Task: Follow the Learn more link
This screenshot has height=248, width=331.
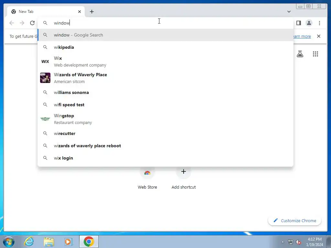Action: click(x=302, y=36)
